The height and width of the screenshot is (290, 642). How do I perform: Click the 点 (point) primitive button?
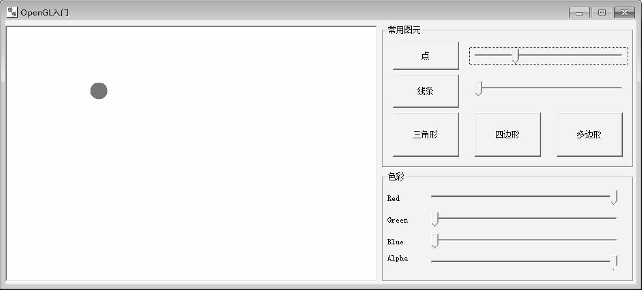(x=425, y=55)
